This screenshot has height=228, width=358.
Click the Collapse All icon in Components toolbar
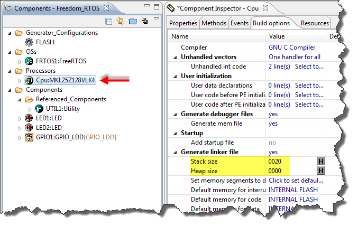pyautogui.click(x=109, y=22)
